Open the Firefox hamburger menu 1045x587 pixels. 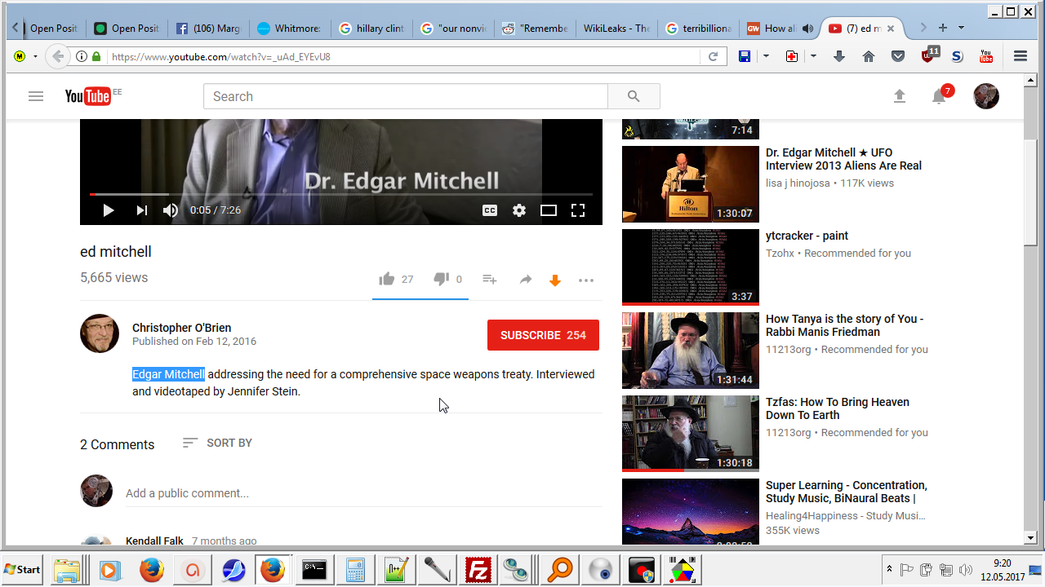[x=1020, y=56]
